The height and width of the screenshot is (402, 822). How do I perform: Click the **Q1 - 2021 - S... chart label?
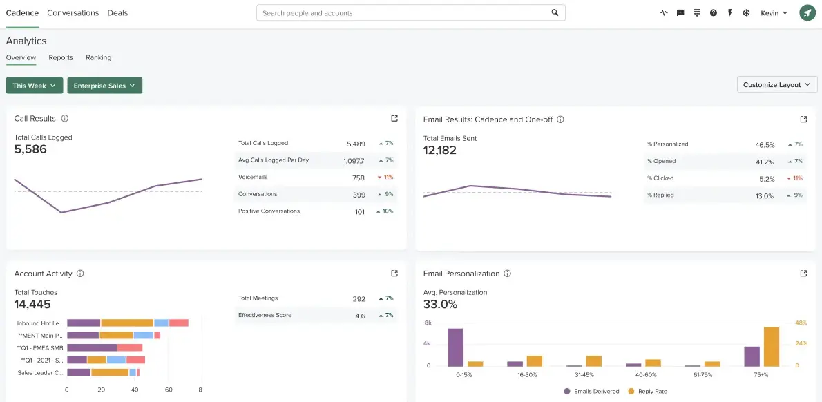click(x=42, y=360)
